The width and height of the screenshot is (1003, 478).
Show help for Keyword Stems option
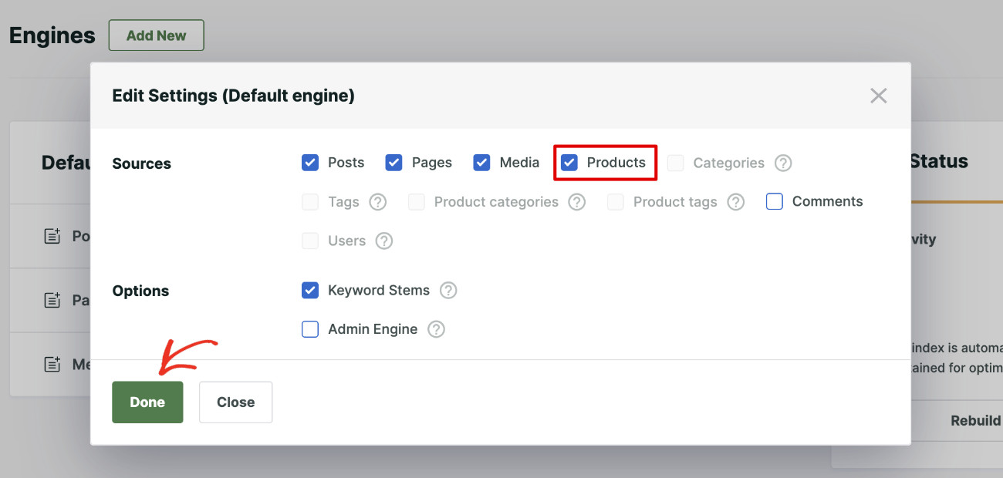click(448, 291)
